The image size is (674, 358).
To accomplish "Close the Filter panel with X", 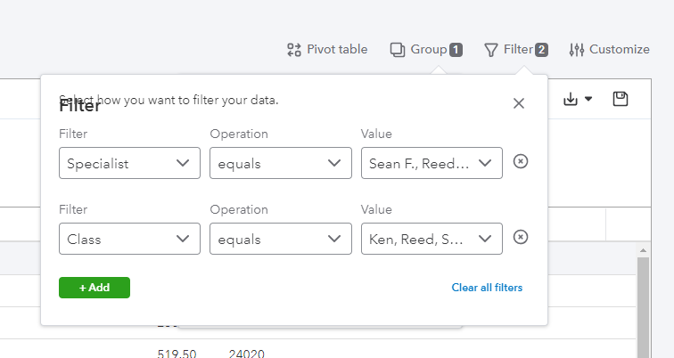I will pos(519,103).
